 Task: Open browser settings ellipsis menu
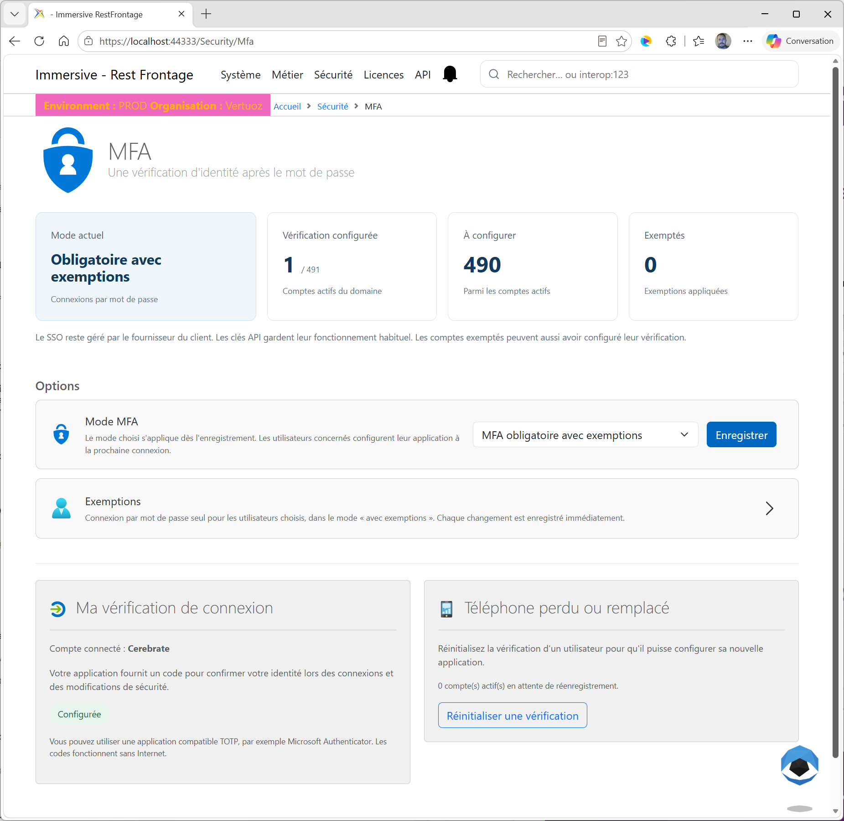(748, 41)
